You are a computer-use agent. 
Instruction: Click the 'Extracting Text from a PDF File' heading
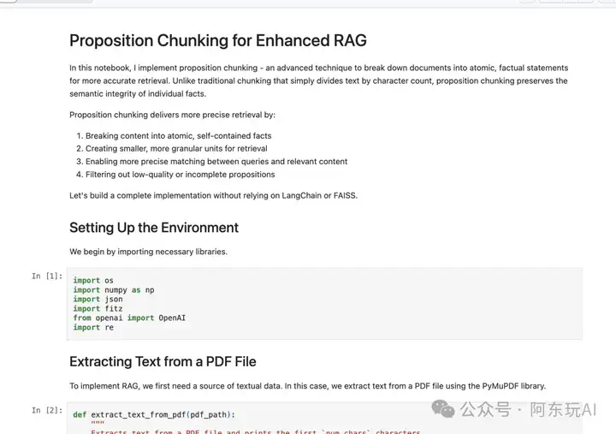click(163, 361)
